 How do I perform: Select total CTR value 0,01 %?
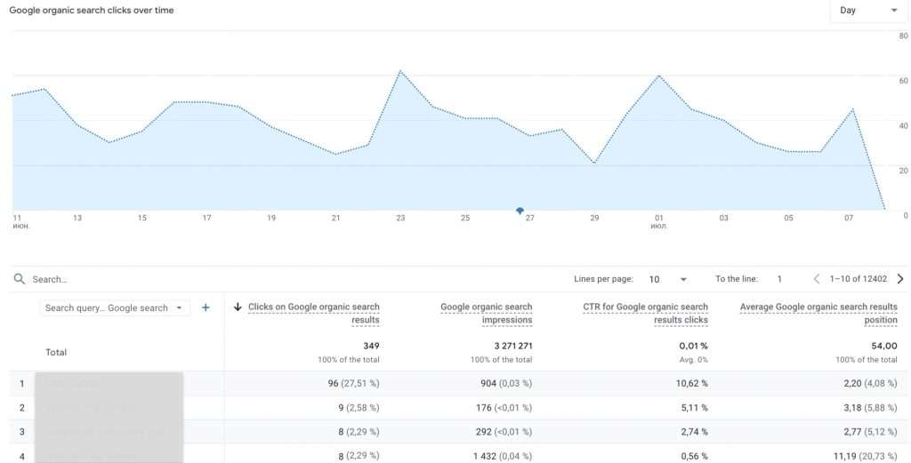(x=694, y=346)
